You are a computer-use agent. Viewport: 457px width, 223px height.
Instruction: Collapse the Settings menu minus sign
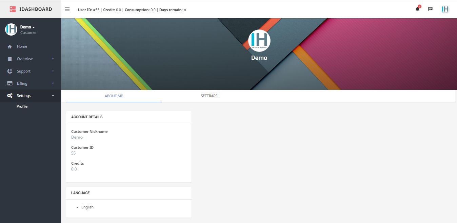click(x=53, y=96)
